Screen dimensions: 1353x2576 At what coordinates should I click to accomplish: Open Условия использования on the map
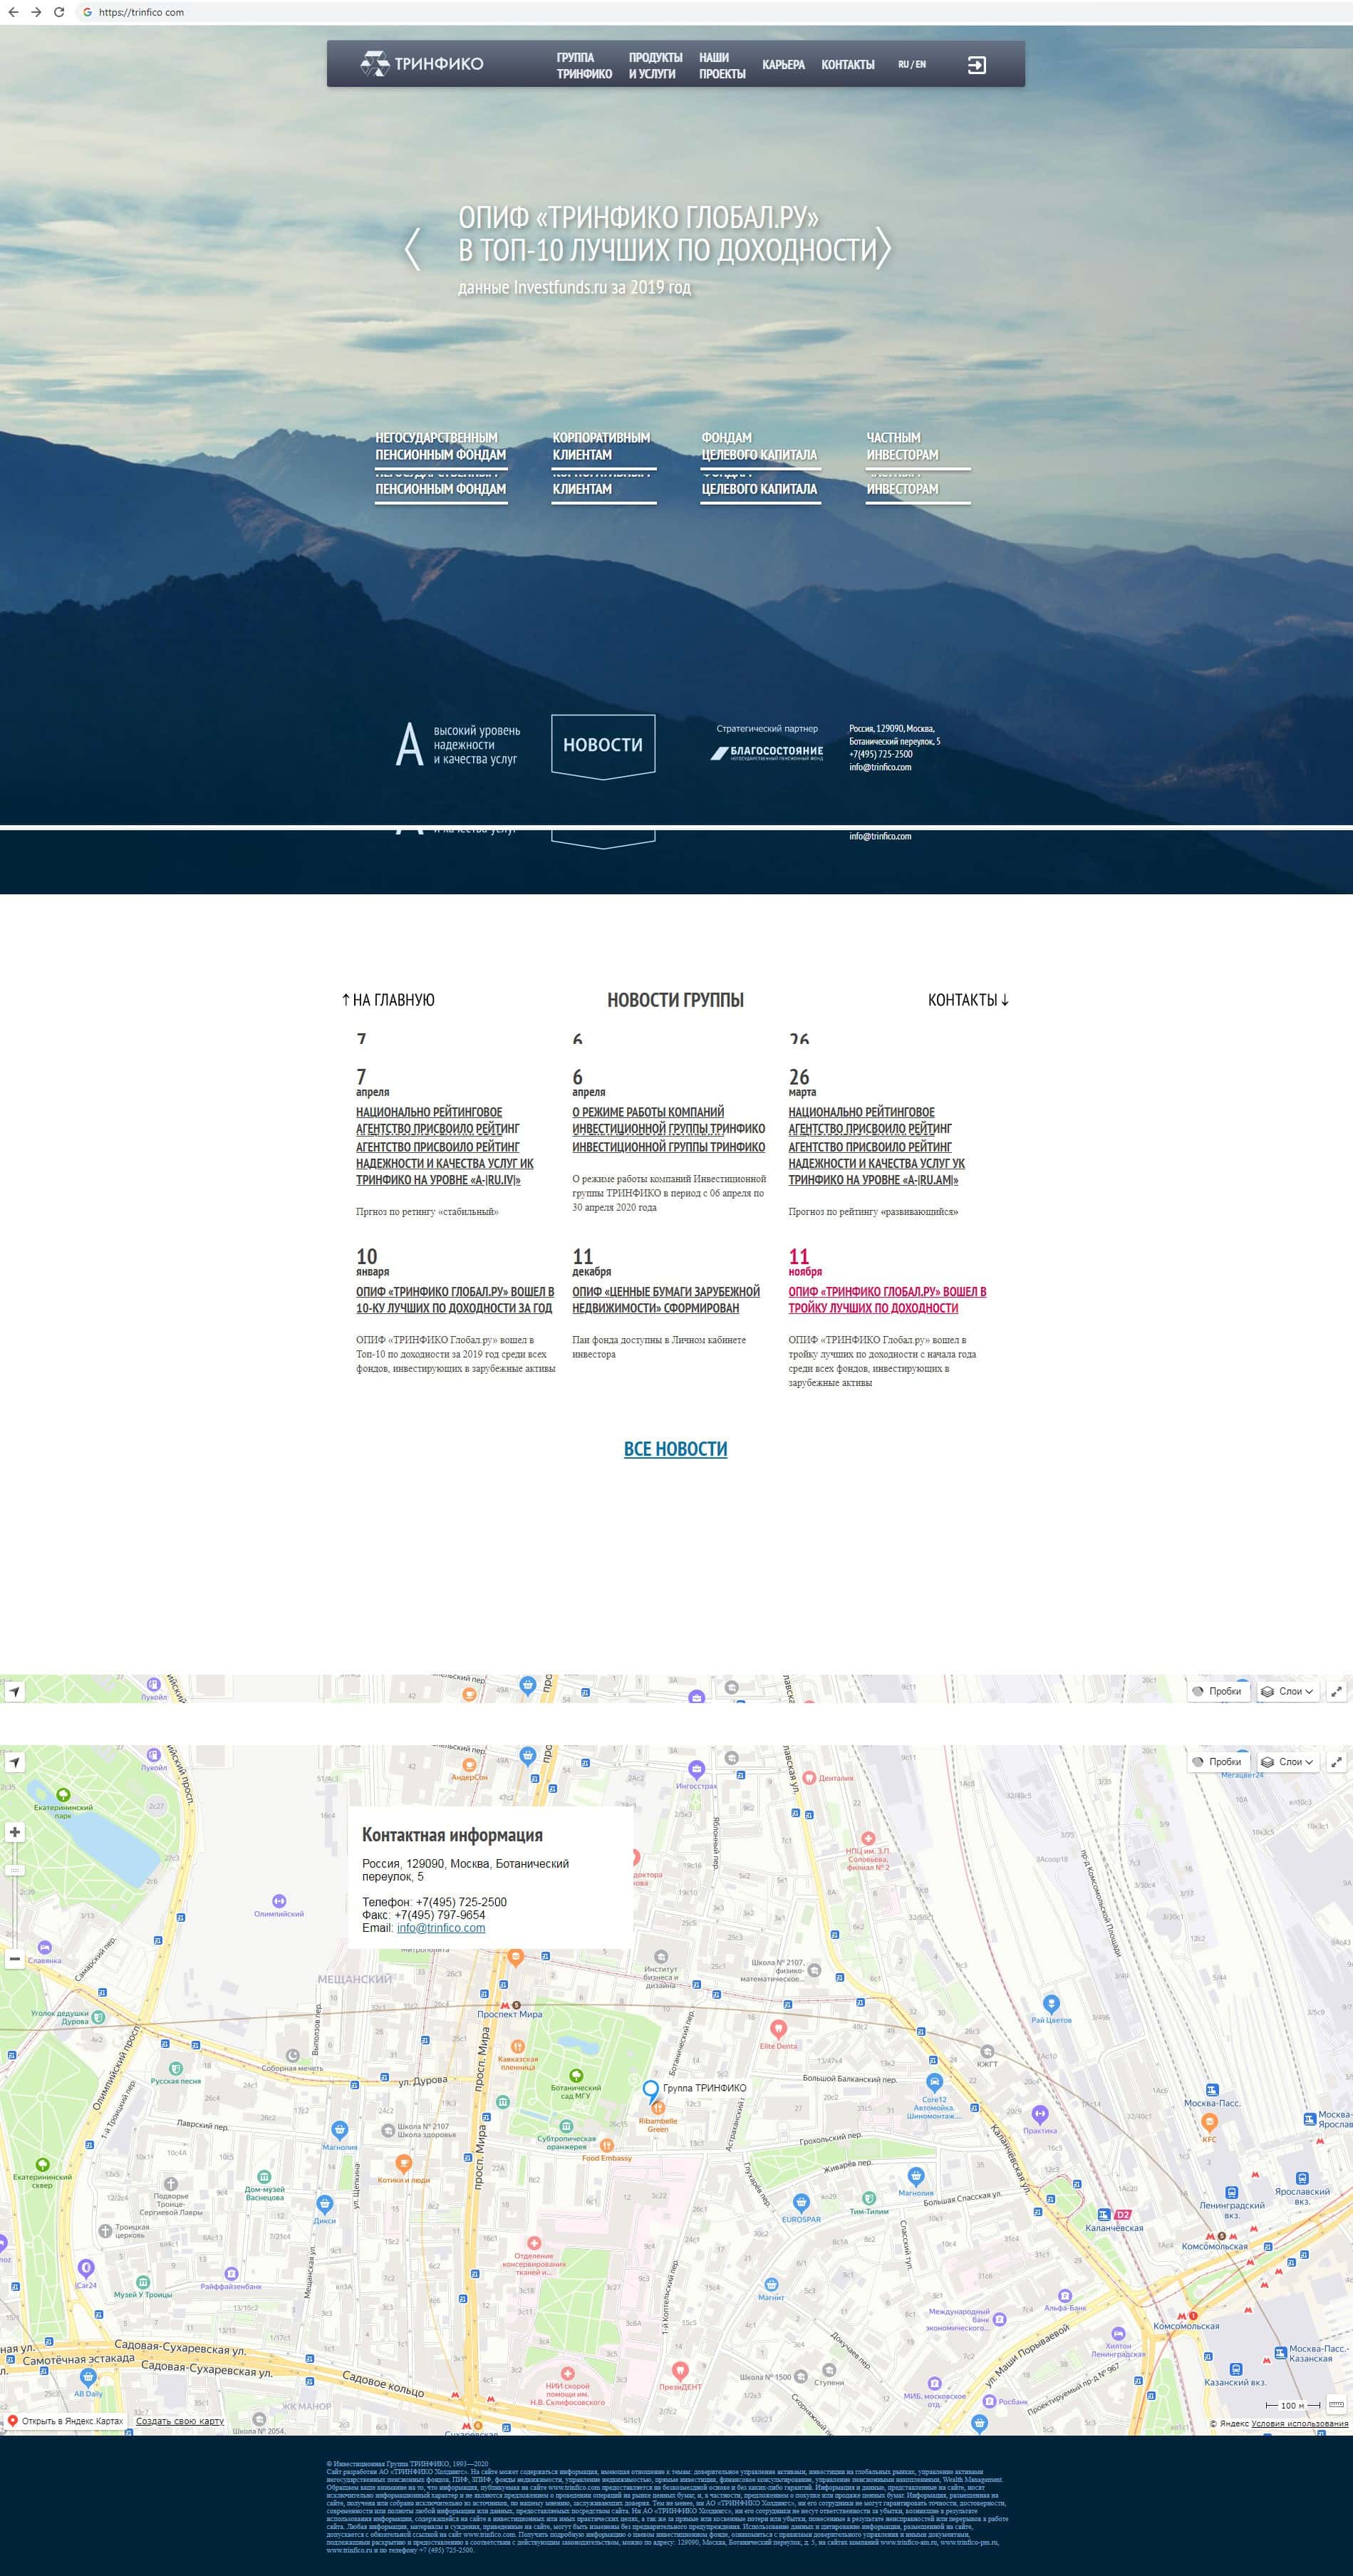click(x=1299, y=2423)
